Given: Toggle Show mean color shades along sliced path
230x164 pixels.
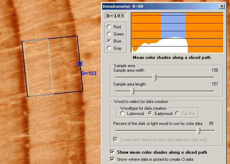Looking at the screenshot, I should coord(113,152).
